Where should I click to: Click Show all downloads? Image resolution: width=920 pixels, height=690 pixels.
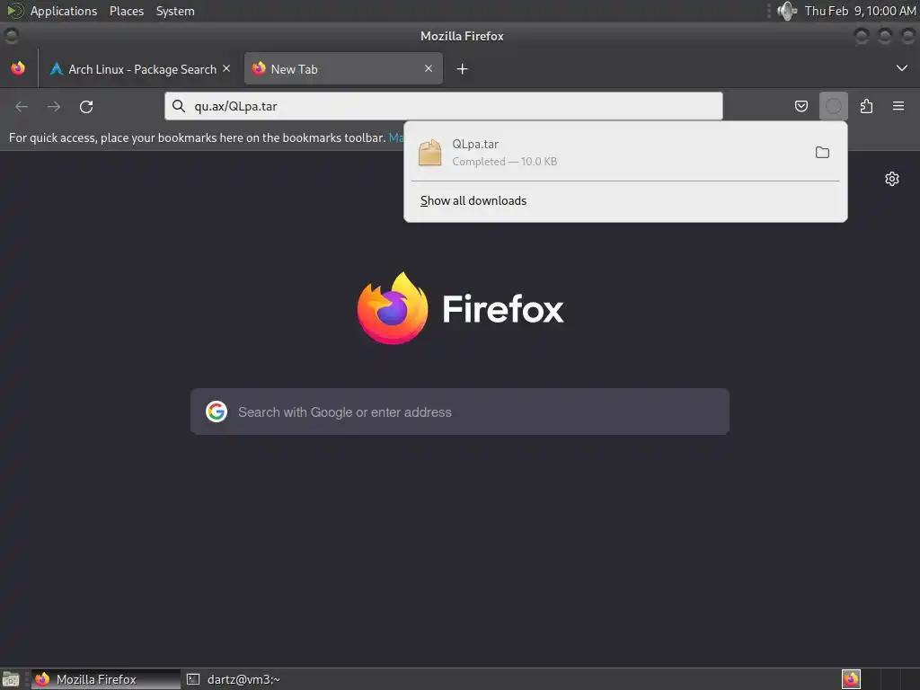tap(473, 200)
